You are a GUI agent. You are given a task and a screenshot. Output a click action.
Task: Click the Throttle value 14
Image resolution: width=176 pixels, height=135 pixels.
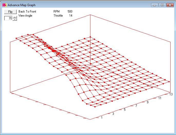coord(71,16)
